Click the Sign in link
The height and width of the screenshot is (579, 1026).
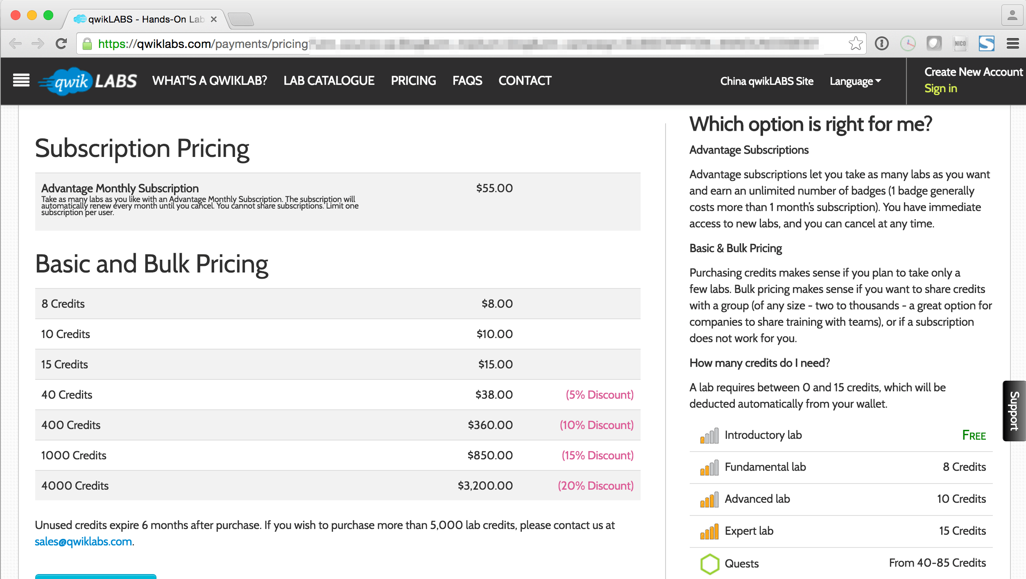(x=940, y=89)
